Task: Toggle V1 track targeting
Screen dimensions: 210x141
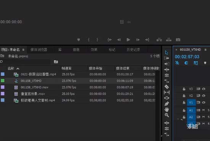Action: [191, 103]
